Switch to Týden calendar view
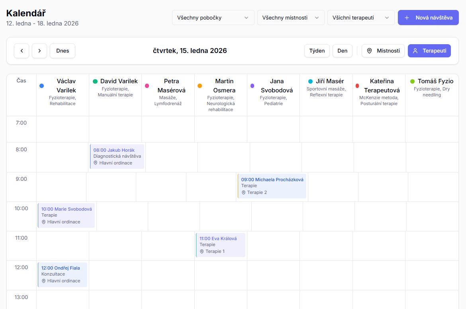 click(x=317, y=51)
